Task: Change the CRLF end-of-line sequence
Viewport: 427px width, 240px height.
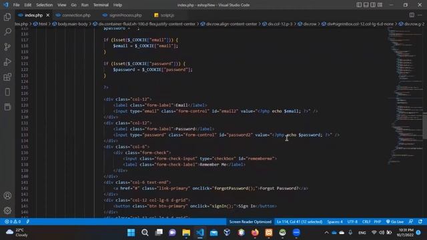Action: (x=366, y=222)
